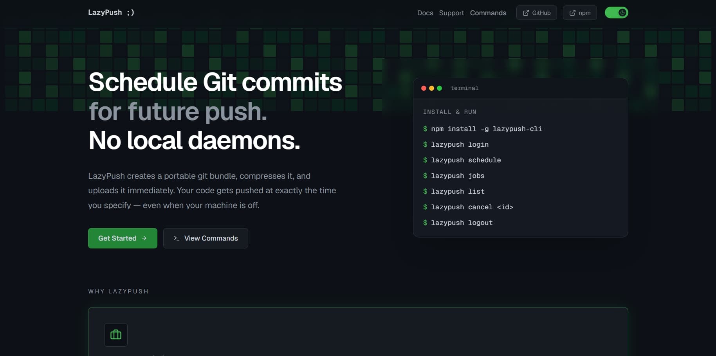Screen dimensions: 716x356
Task: Click the red terminal window dot
Action: pyautogui.click(x=424, y=88)
